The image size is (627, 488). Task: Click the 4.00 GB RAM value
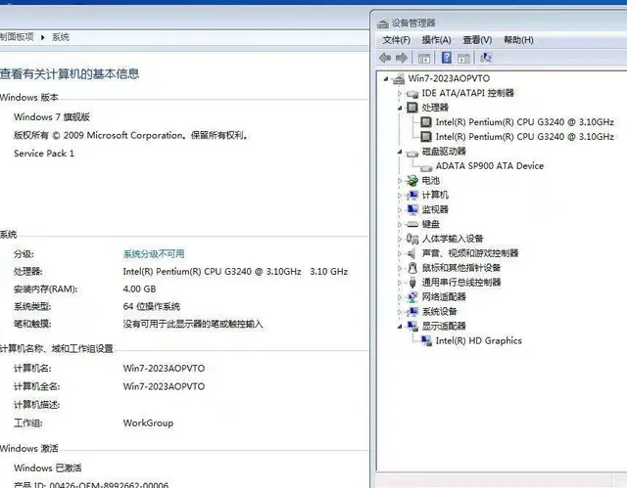[139, 288]
